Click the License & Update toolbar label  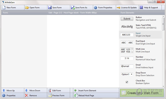click(x=129, y=8)
